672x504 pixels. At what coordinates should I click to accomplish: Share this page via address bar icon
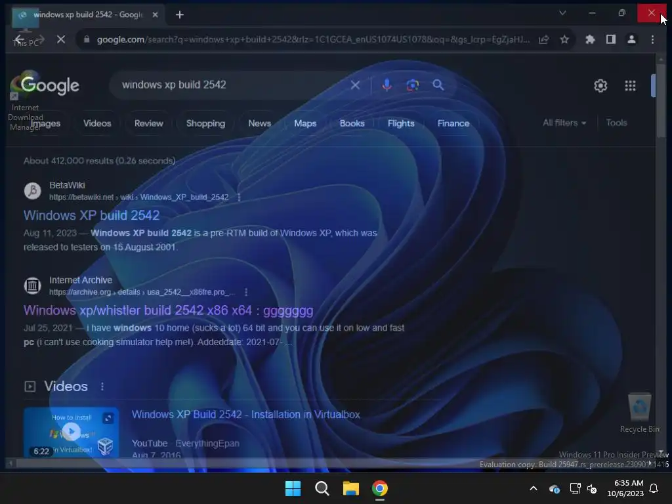543,39
